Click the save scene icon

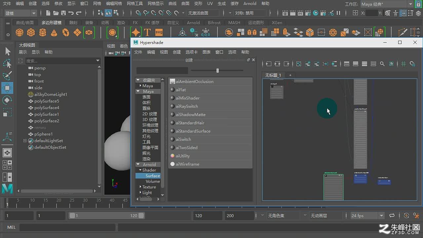63,13
